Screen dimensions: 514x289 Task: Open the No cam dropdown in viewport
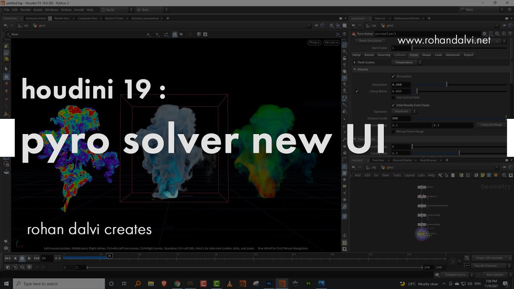point(331,42)
